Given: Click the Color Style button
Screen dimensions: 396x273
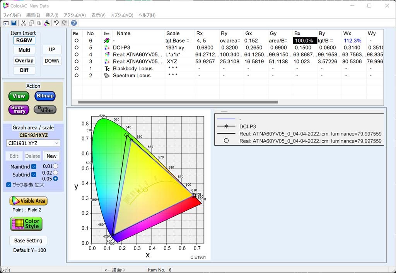Looking at the screenshot, I should 26,224.
